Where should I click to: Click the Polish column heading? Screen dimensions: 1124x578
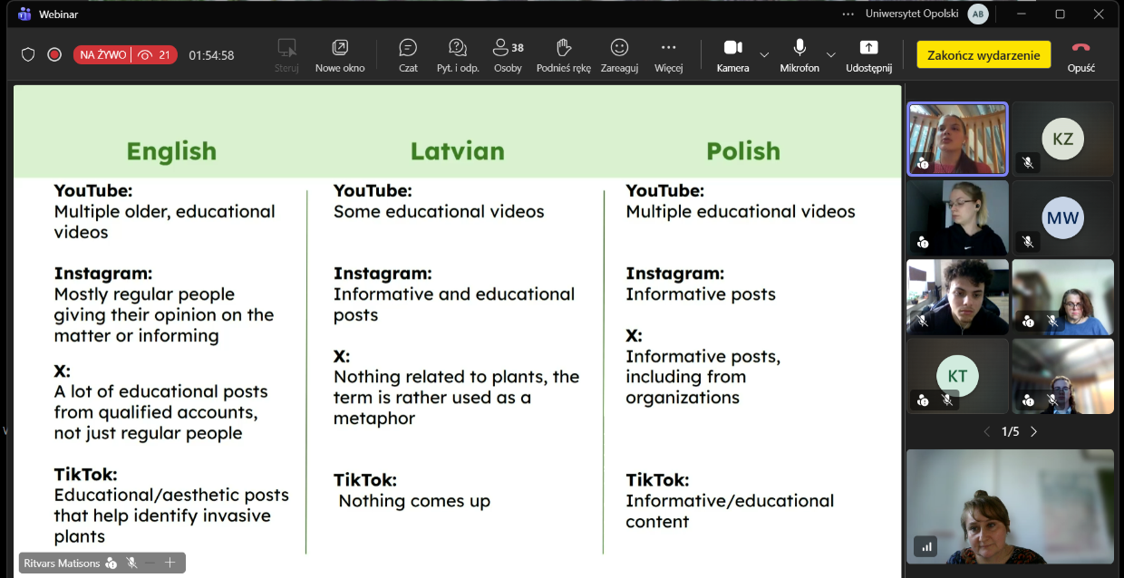tap(743, 150)
